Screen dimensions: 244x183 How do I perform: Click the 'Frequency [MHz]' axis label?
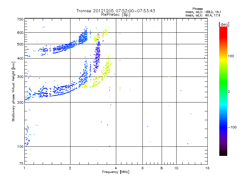(116, 172)
